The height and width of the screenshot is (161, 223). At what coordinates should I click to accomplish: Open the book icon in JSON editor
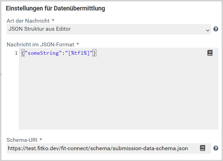tap(210, 53)
